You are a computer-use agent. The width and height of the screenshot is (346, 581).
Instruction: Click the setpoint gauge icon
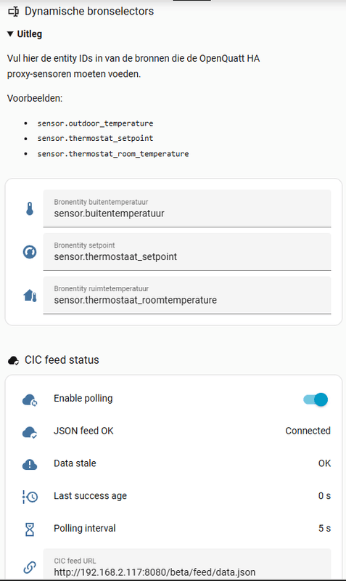pyautogui.click(x=30, y=252)
